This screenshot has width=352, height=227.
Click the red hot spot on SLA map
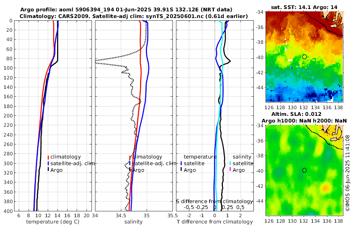(325, 188)
